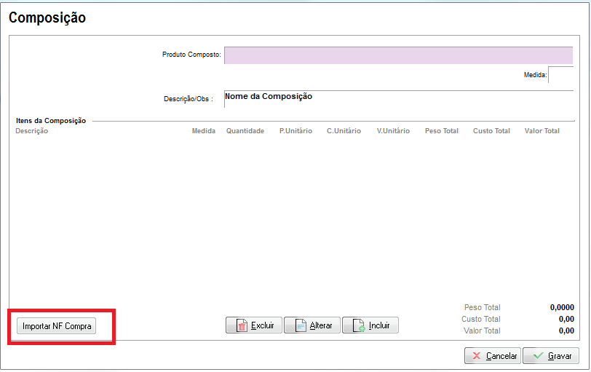
Task: Click the Peso Total column header
Action: point(441,131)
